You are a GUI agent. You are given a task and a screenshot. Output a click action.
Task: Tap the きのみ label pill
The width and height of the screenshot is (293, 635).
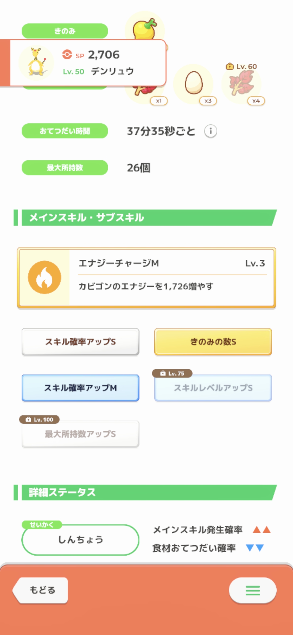coord(65,31)
